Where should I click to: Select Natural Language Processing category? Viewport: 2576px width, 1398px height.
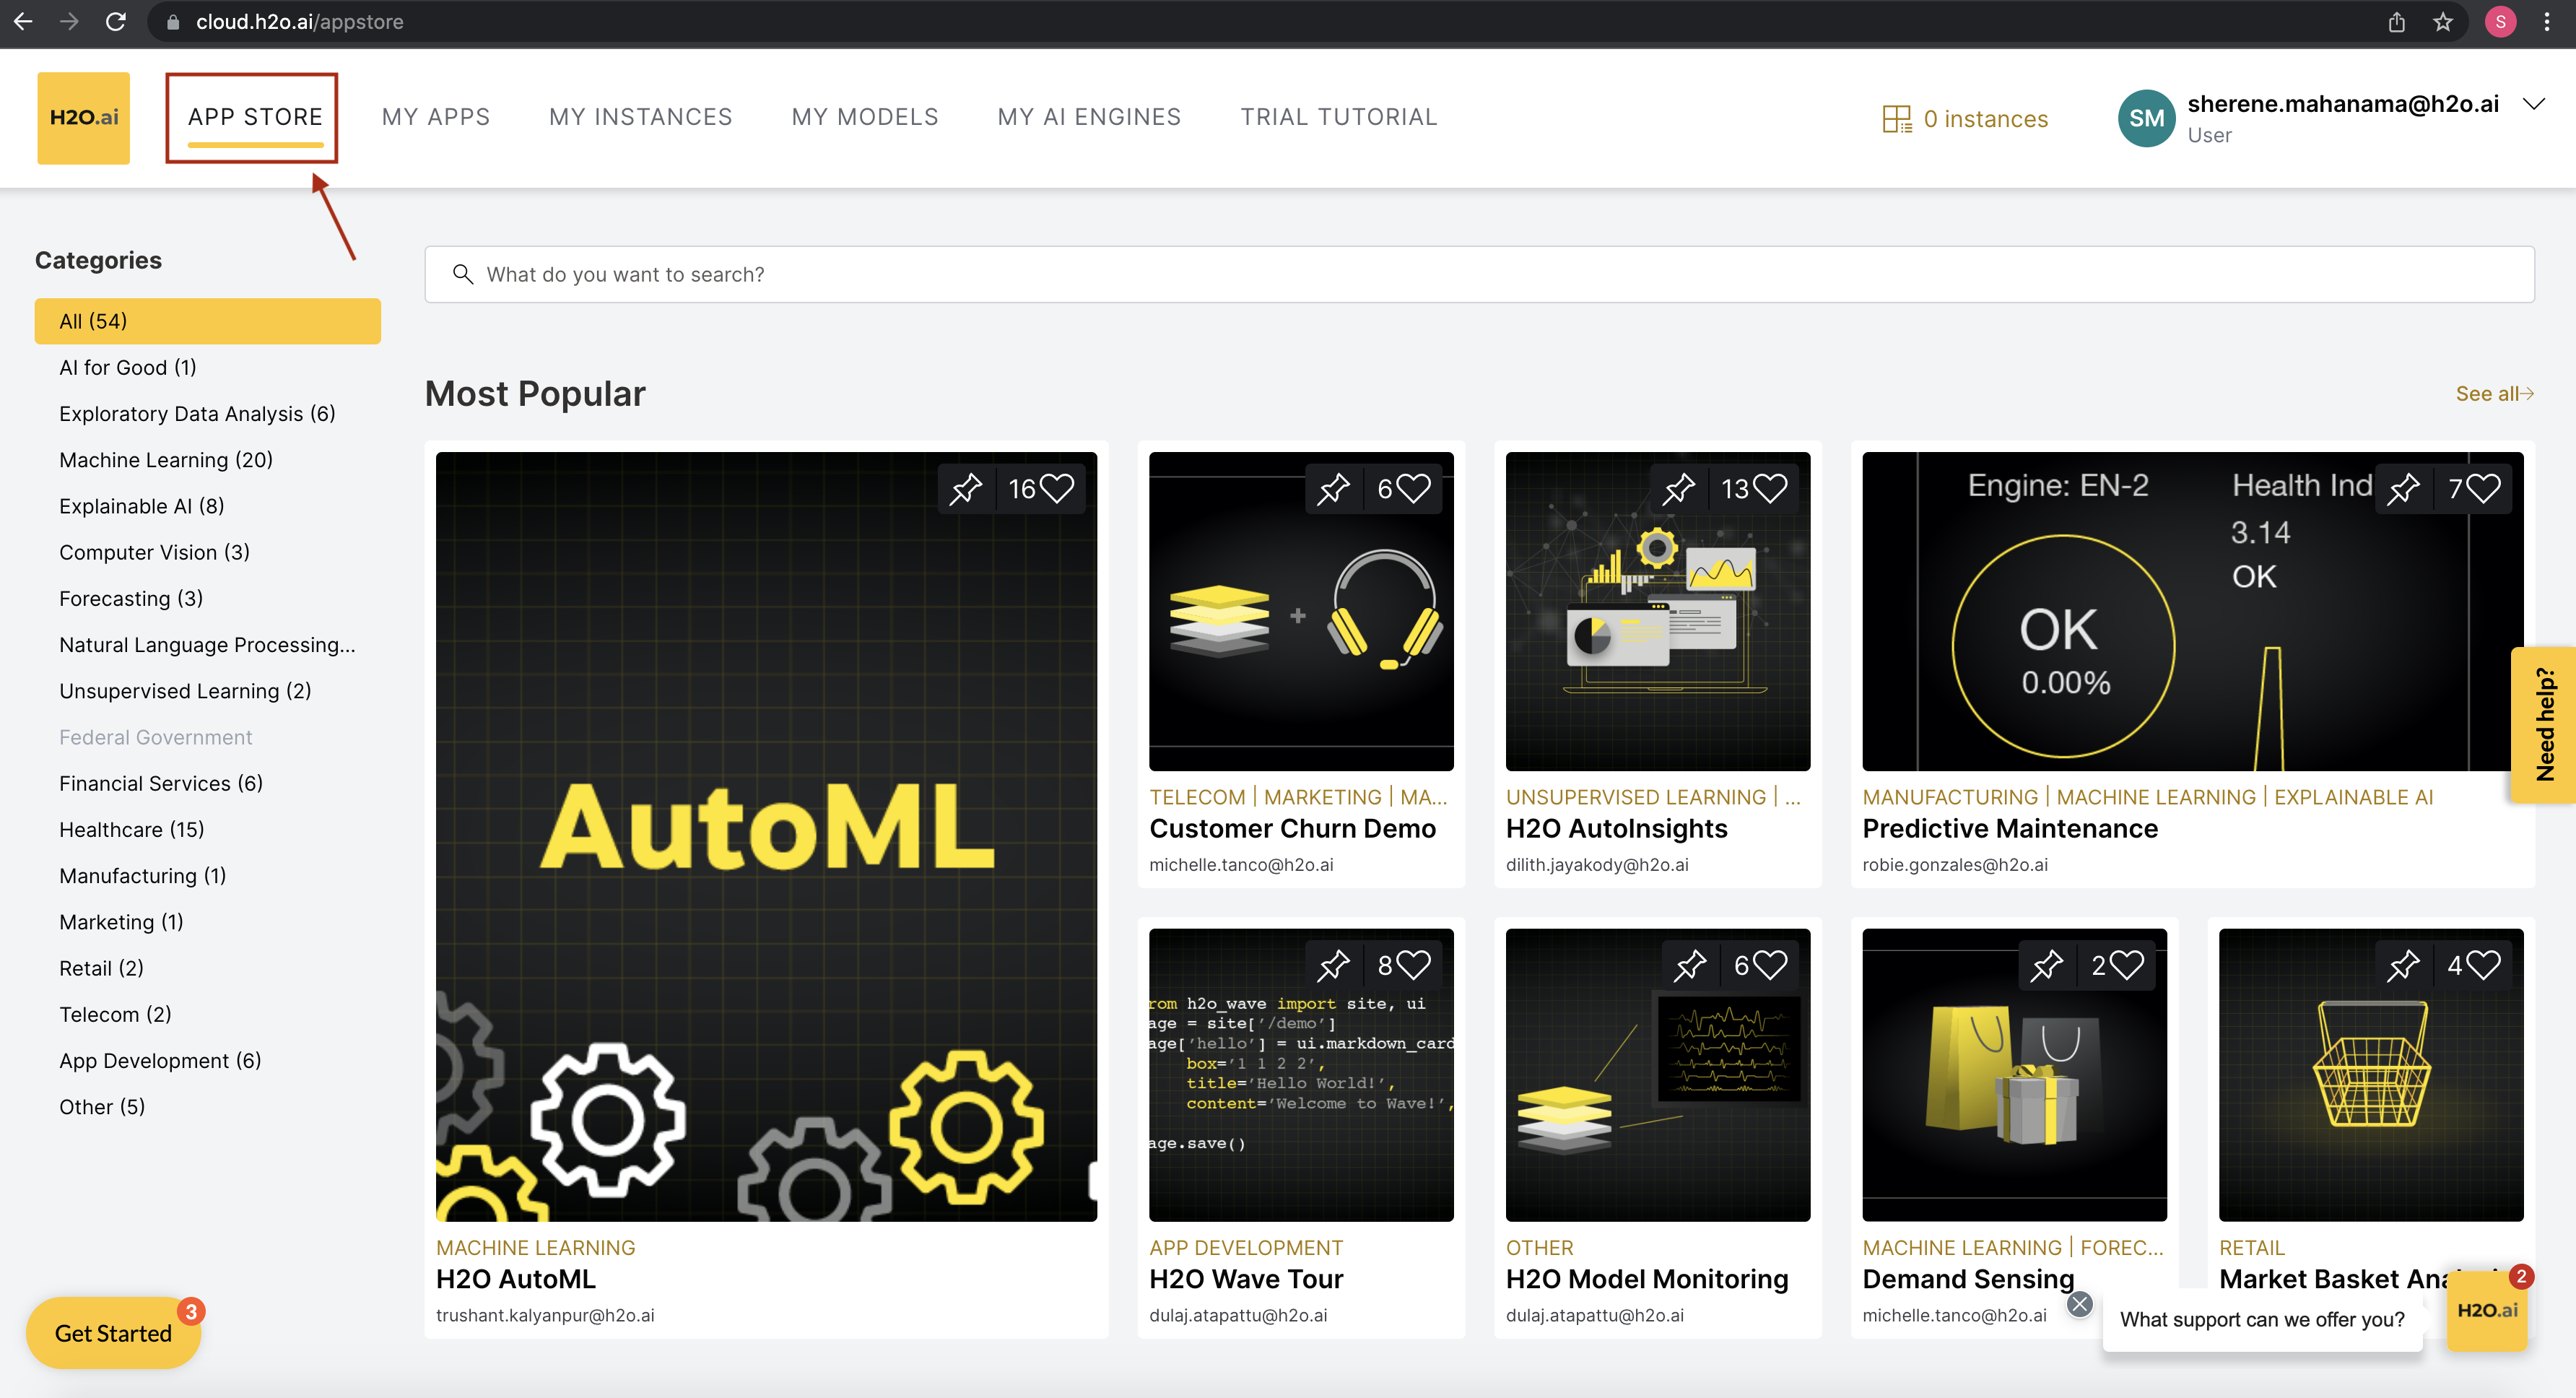click(x=207, y=645)
